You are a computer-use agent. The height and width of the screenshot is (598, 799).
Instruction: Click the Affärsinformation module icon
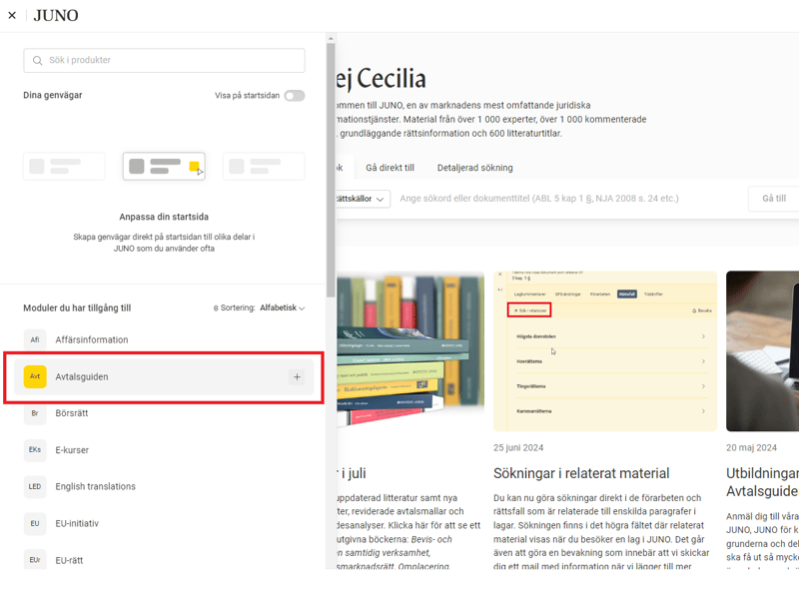click(x=35, y=339)
